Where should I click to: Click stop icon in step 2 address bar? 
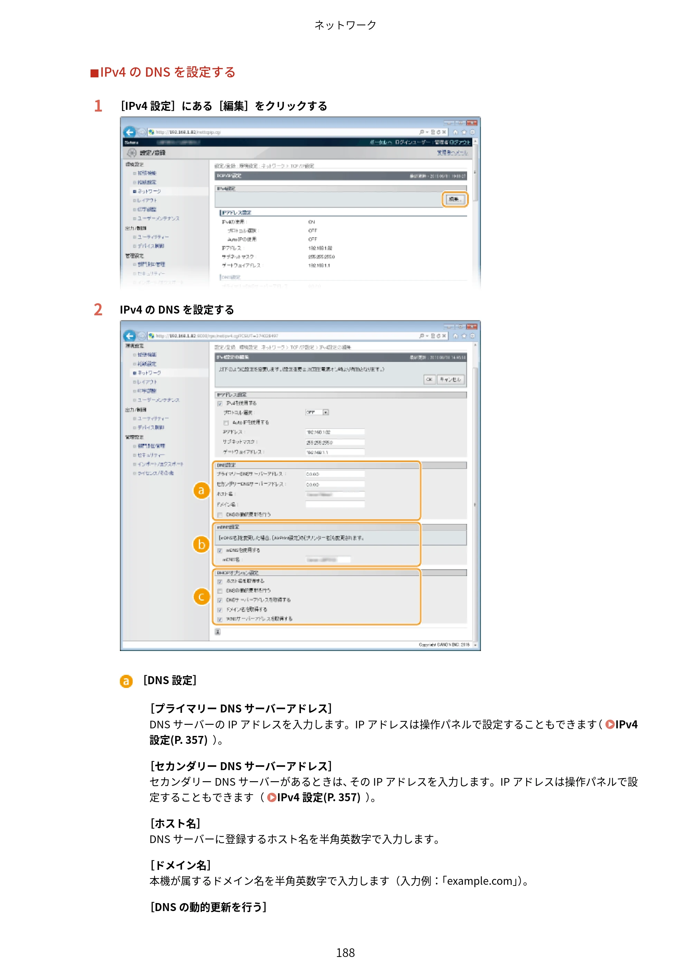[x=444, y=336]
